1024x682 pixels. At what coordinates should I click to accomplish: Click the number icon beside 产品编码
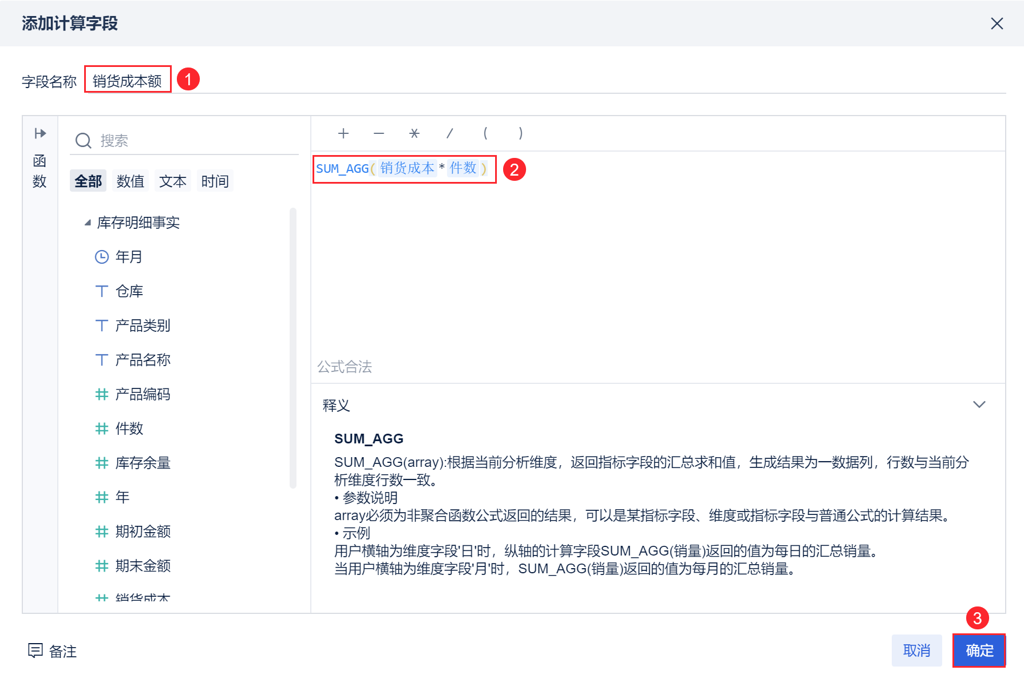click(x=102, y=394)
